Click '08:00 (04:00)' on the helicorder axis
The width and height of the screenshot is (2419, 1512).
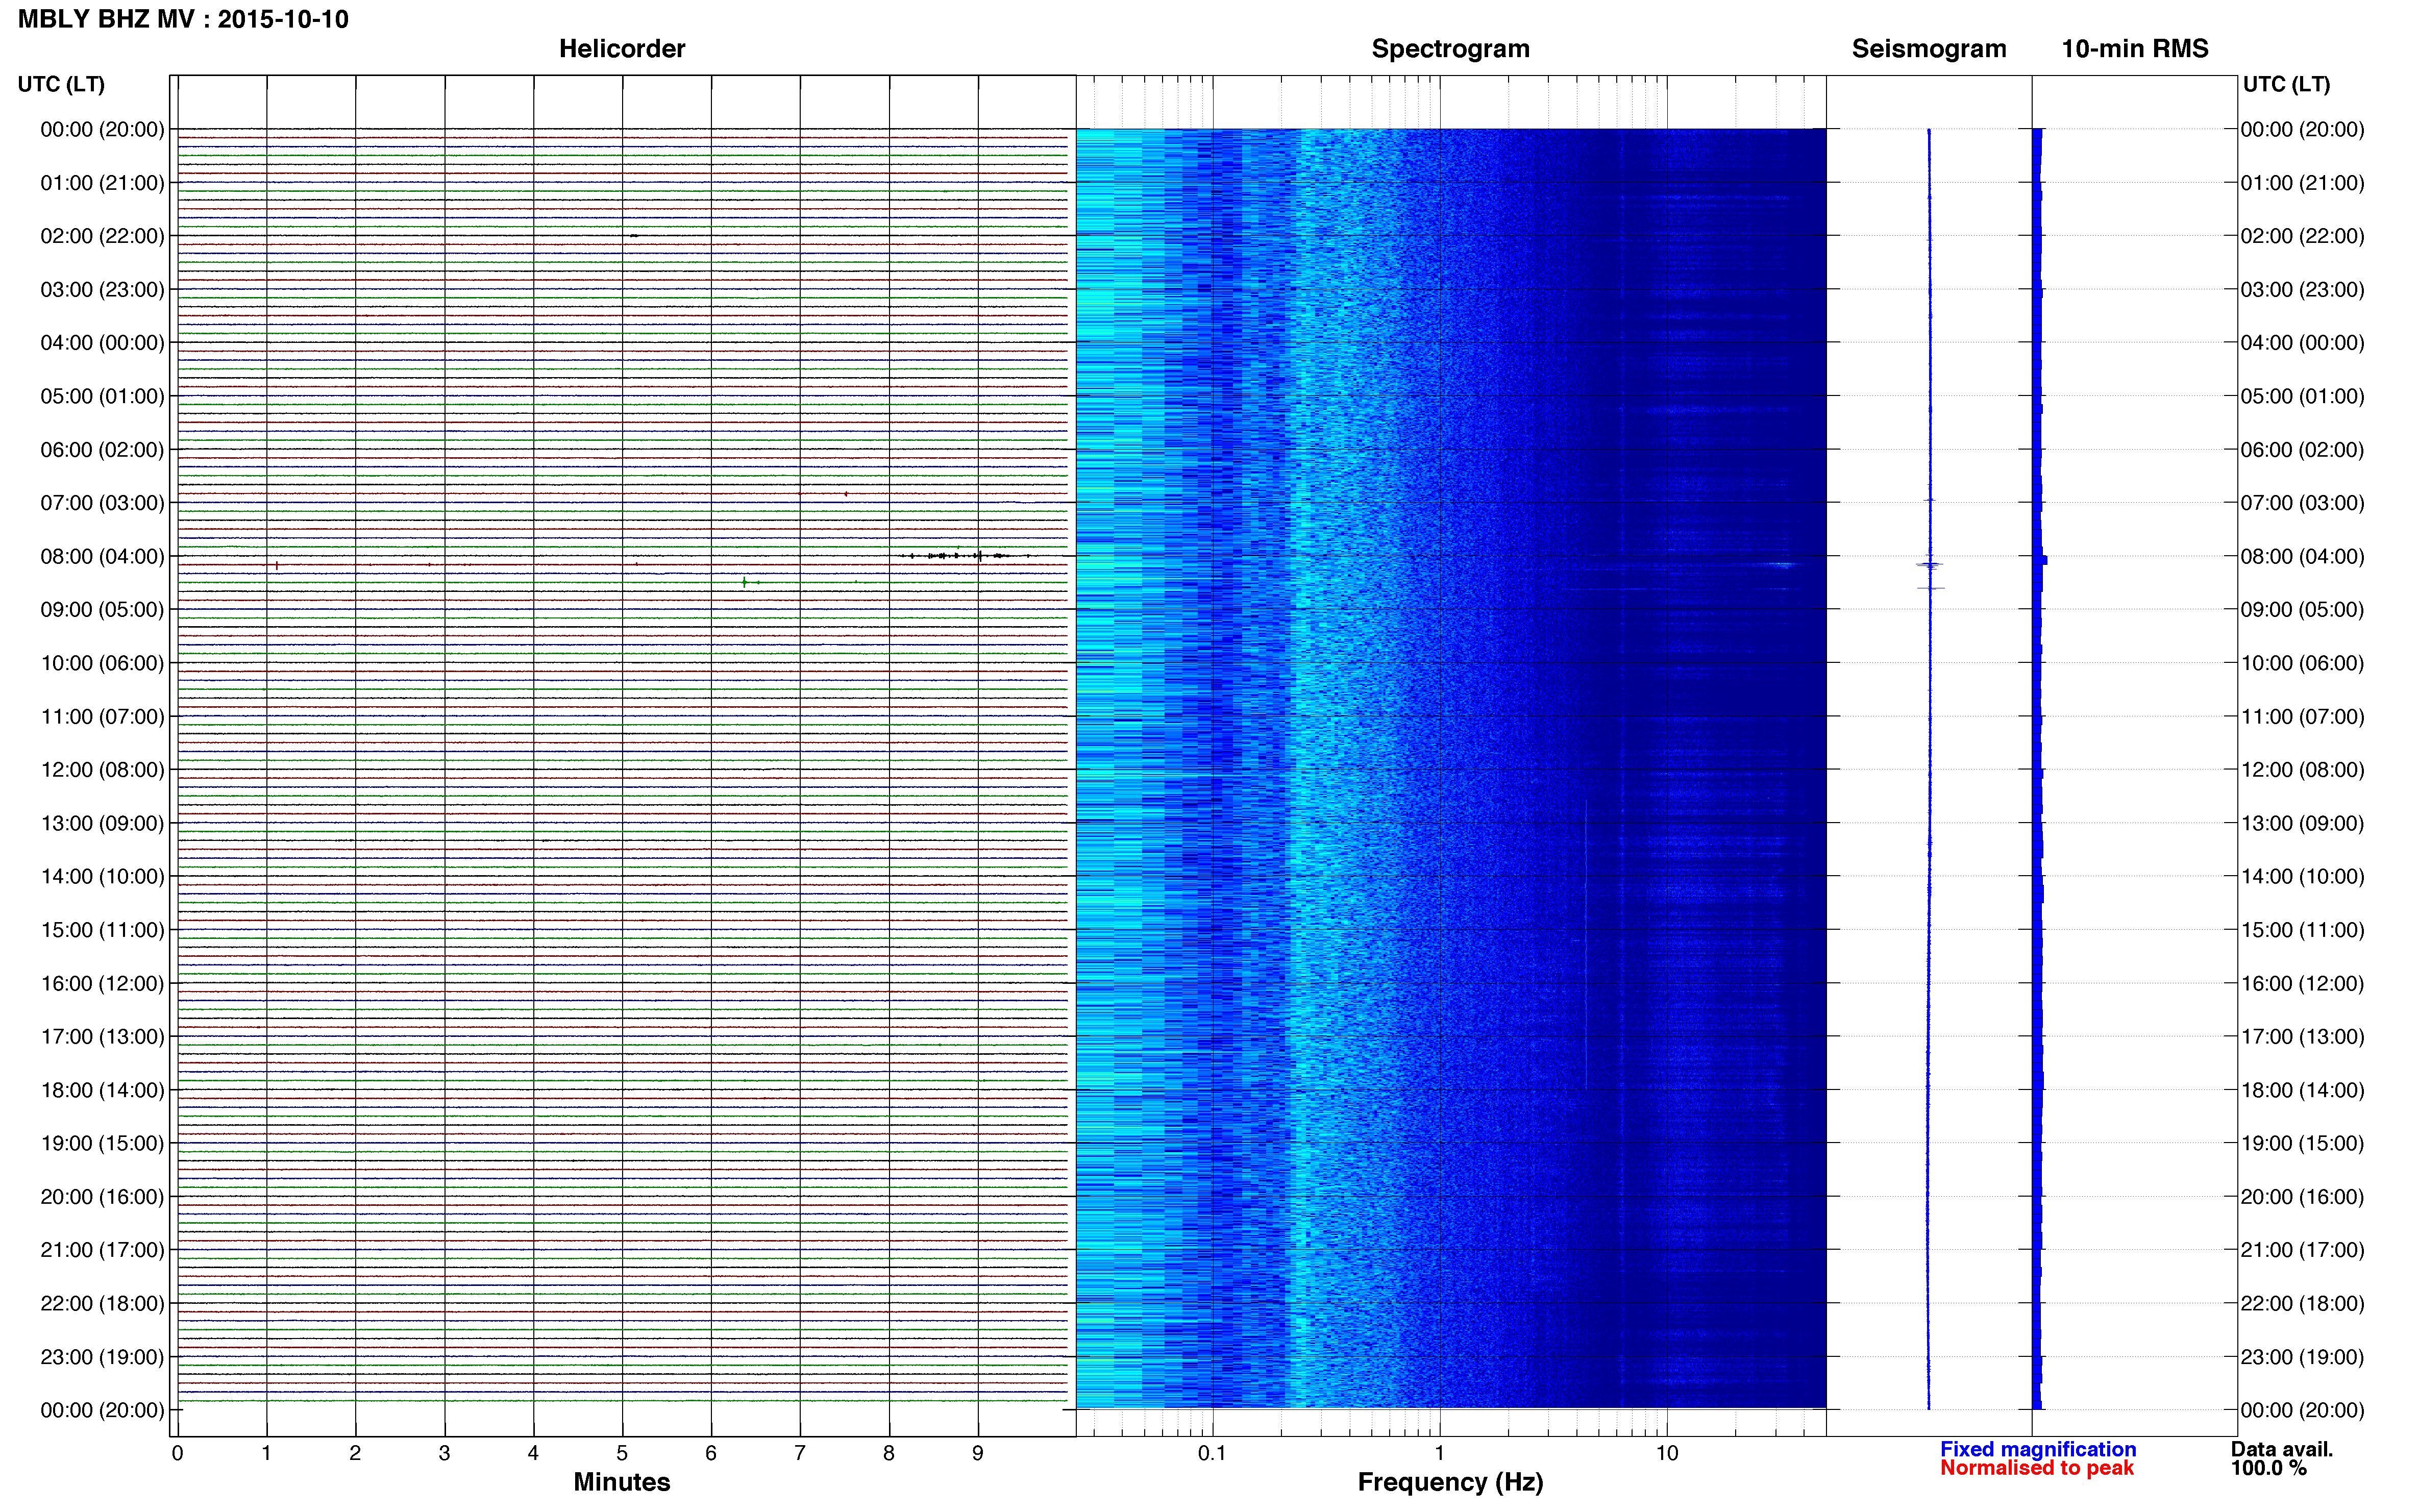tap(102, 556)
